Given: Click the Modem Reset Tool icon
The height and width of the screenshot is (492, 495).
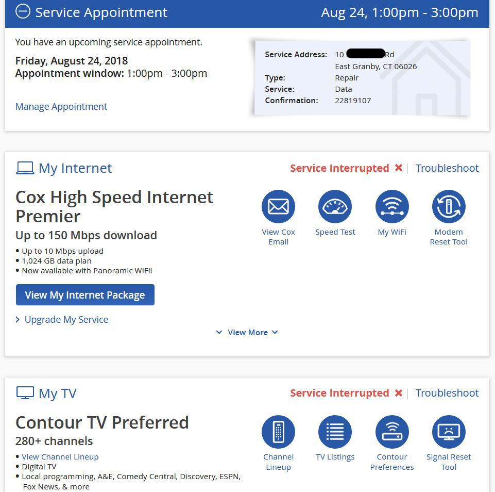Looking at the screenshot, I should tap(449, 207).
